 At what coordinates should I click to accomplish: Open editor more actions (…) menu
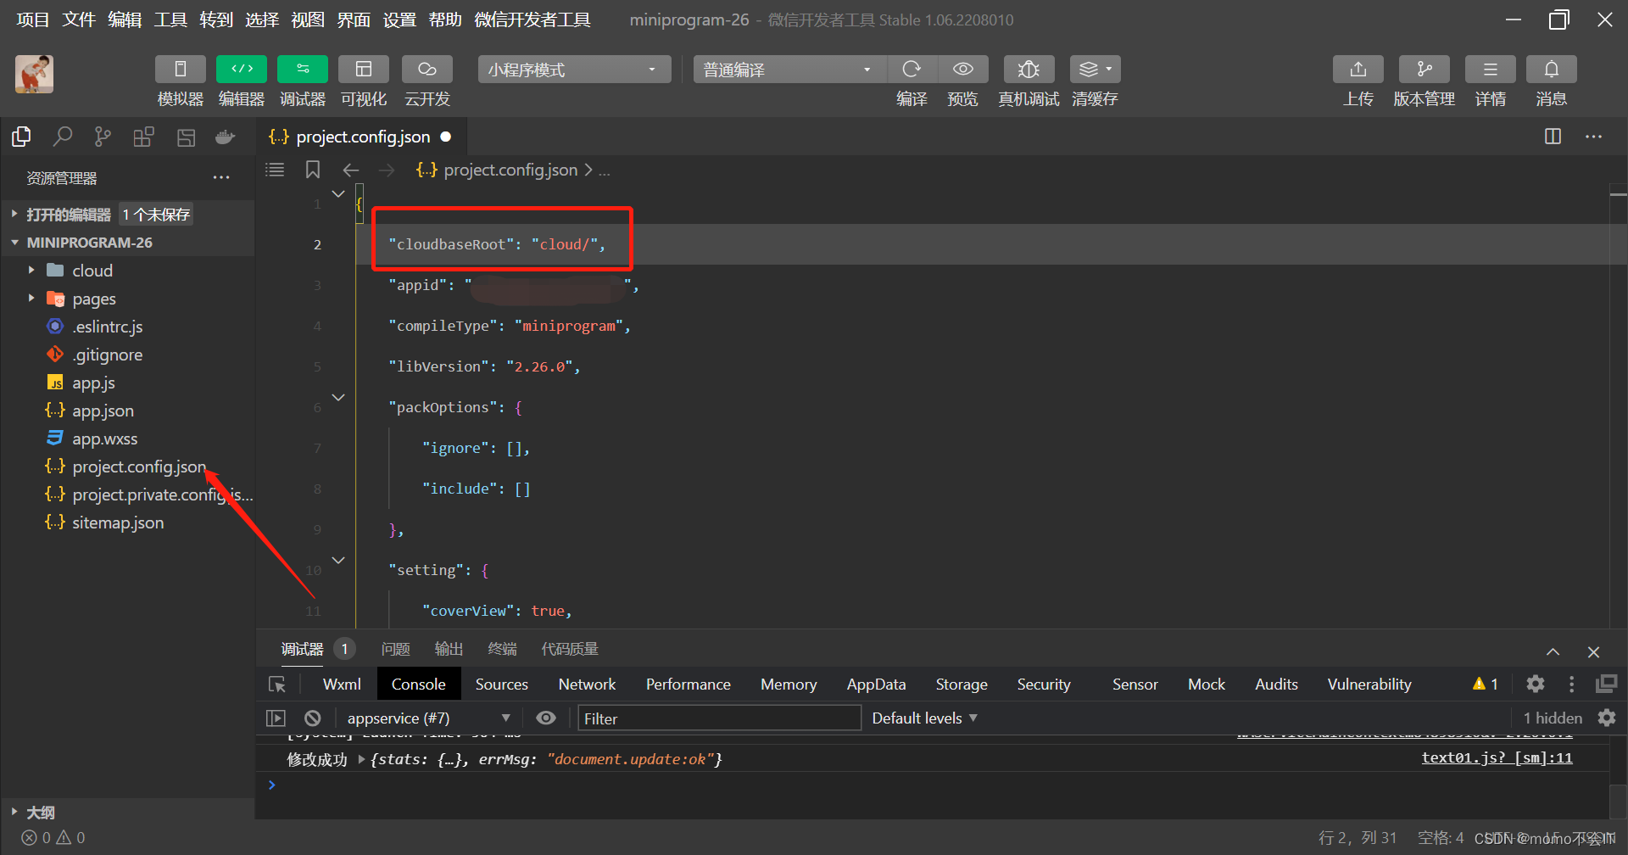point(1594,137)
